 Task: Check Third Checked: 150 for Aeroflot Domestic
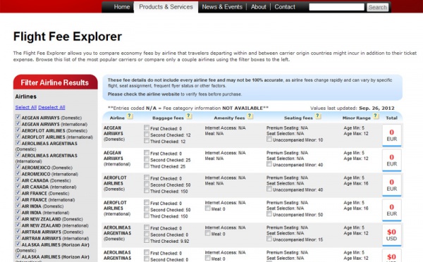click(147, 191)
